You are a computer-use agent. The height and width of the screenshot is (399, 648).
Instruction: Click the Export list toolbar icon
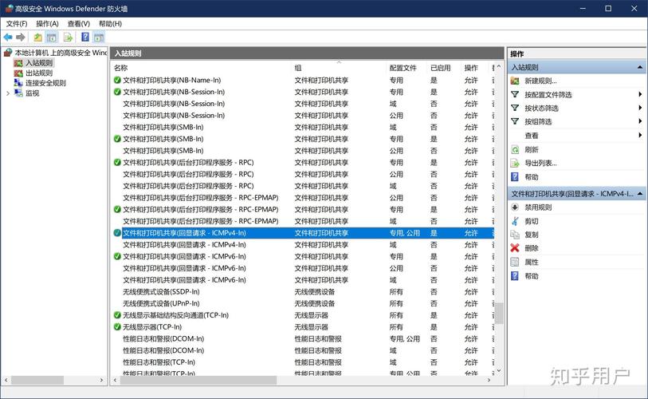coord(68,38)
